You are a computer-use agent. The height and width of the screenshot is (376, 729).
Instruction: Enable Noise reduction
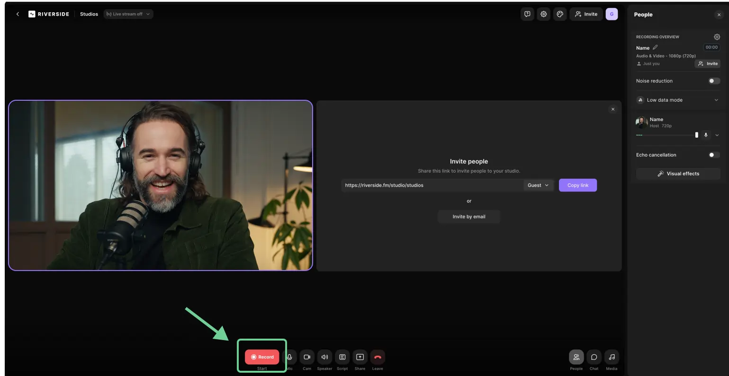pos(713,81)
